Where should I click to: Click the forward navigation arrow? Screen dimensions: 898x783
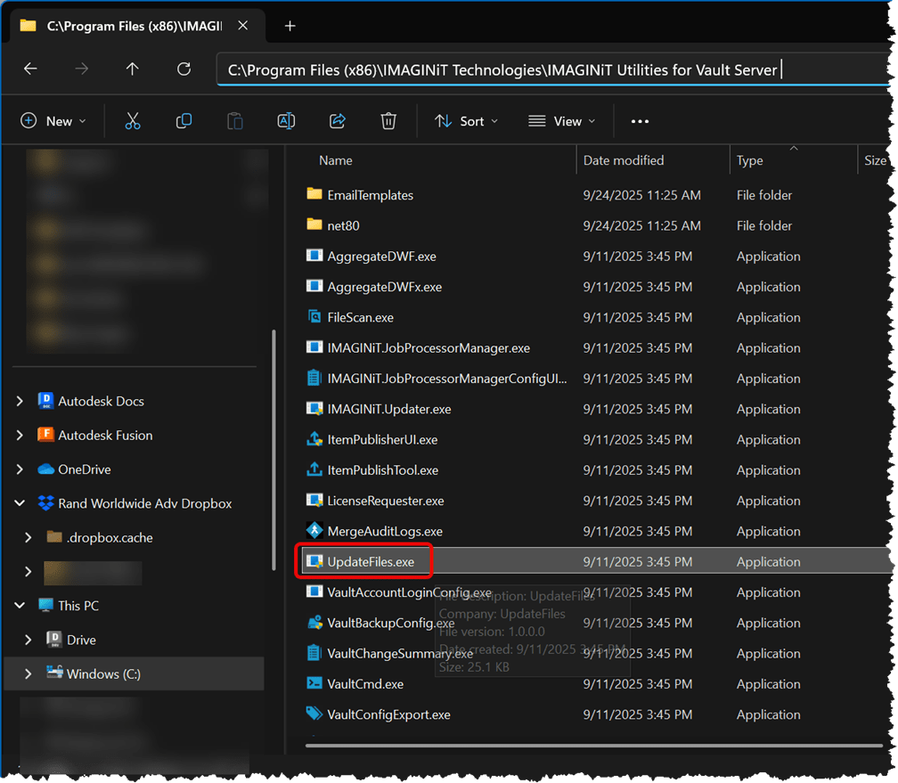(81, 69)
